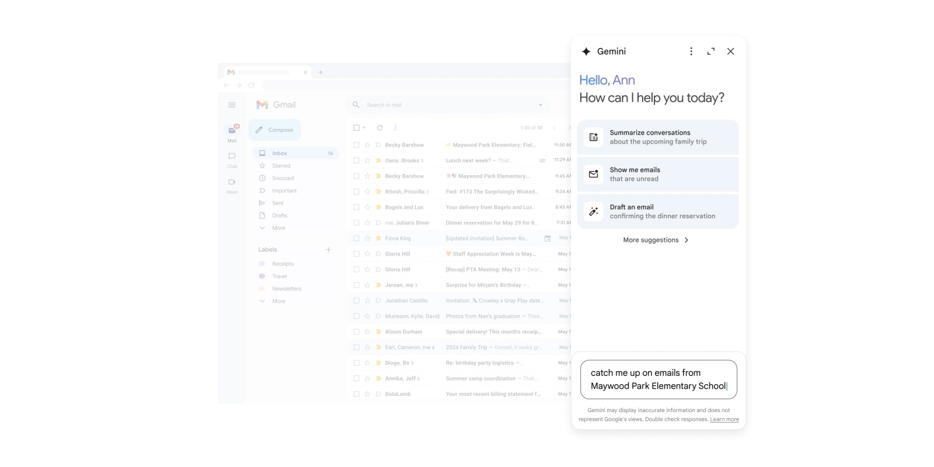Add a new label with plus icon
The image size is (934, 467).
click(328, 250)
